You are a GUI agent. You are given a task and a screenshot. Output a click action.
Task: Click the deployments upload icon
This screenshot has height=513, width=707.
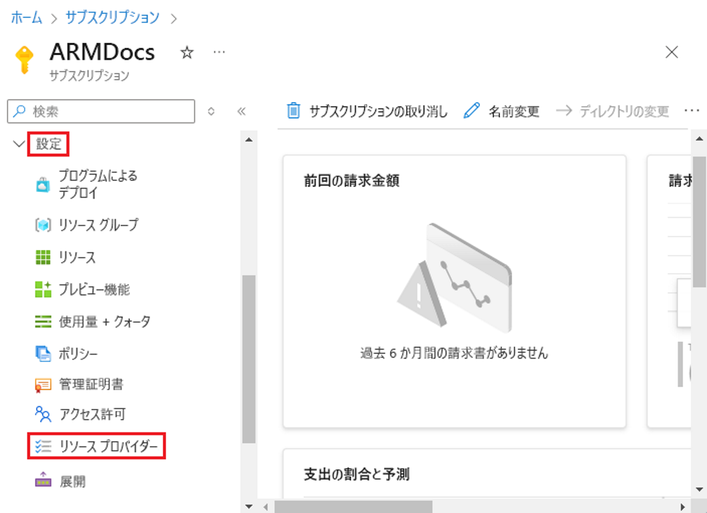pos(44,479)
